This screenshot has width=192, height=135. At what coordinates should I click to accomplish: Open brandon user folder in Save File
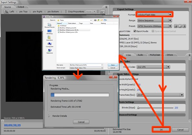click(x=49, y=38)
